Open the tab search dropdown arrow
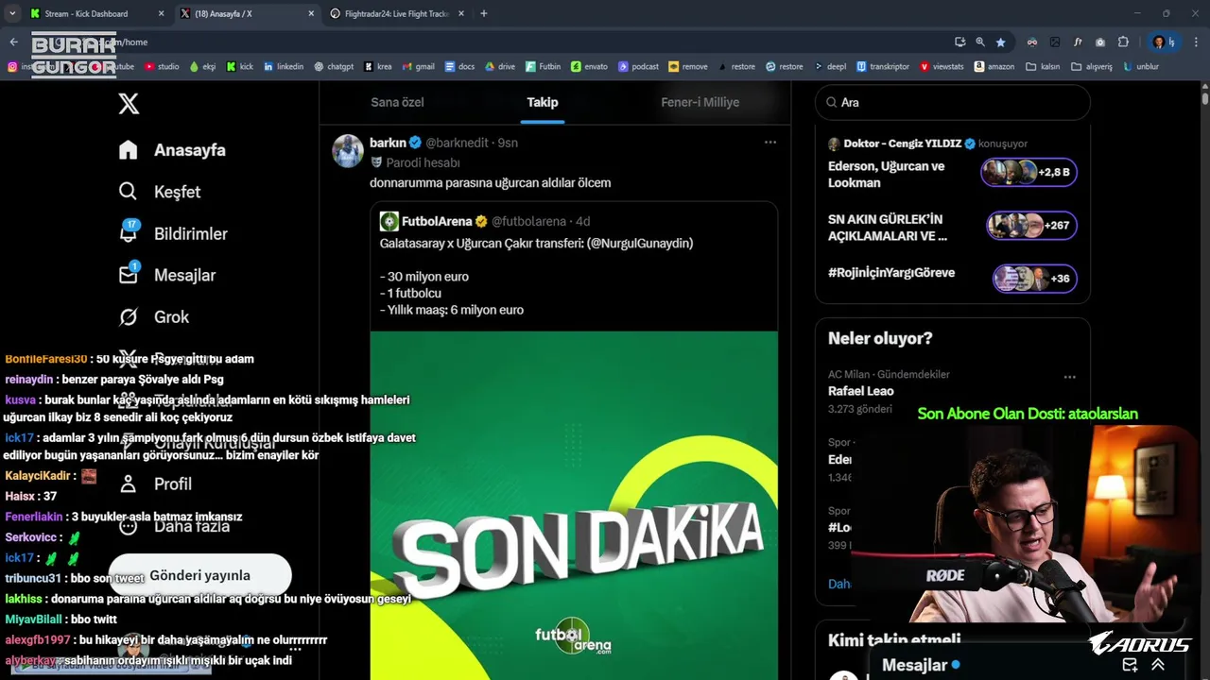Screen dimensions: 1210x680 point(11,14)
